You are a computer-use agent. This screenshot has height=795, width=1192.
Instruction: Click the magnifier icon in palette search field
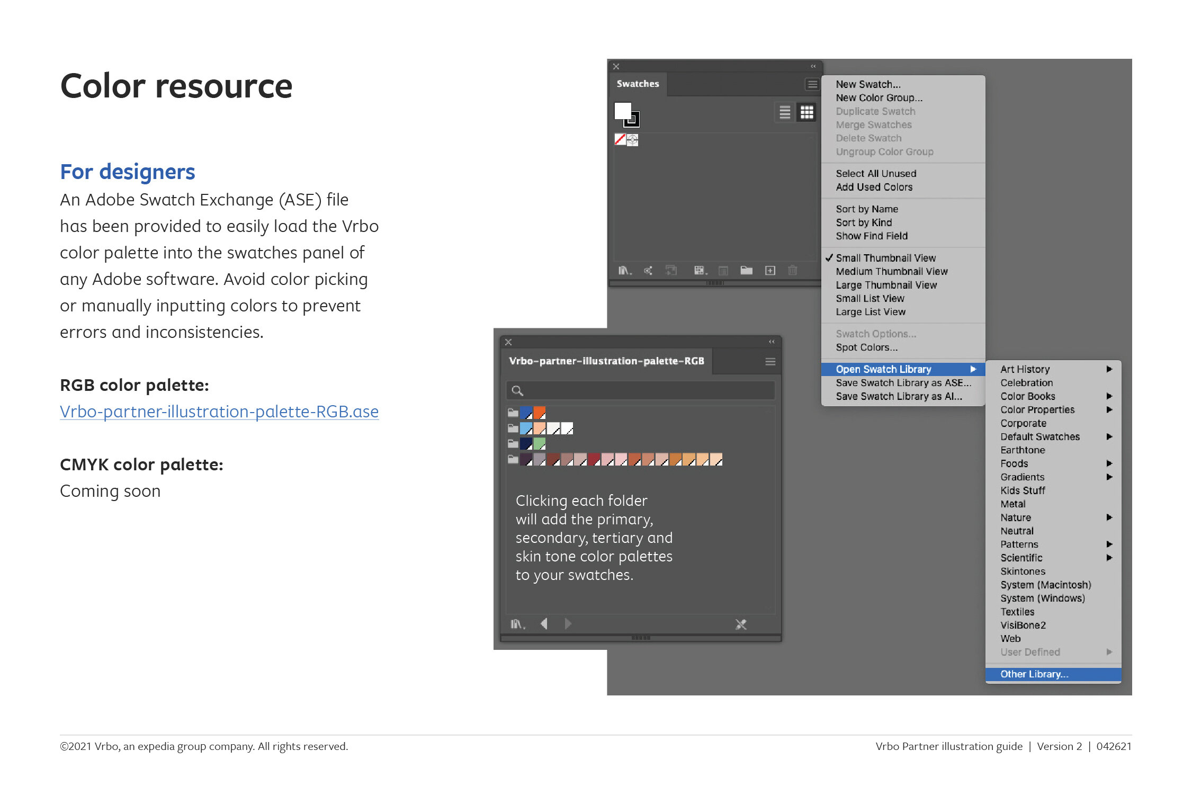[517, 391]
